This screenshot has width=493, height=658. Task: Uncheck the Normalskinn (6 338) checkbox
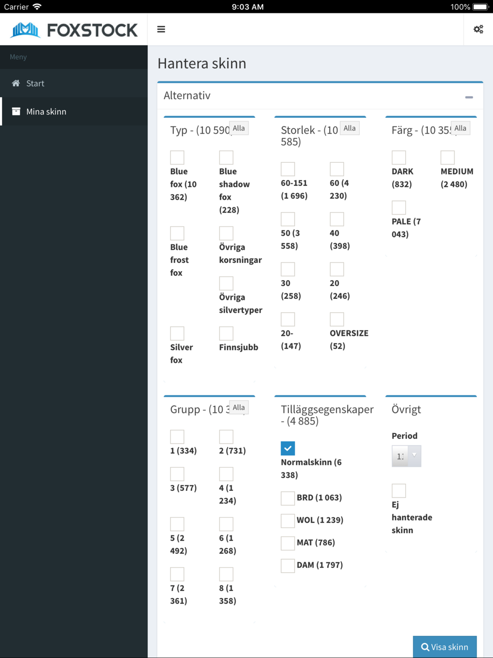click(288, 448)
